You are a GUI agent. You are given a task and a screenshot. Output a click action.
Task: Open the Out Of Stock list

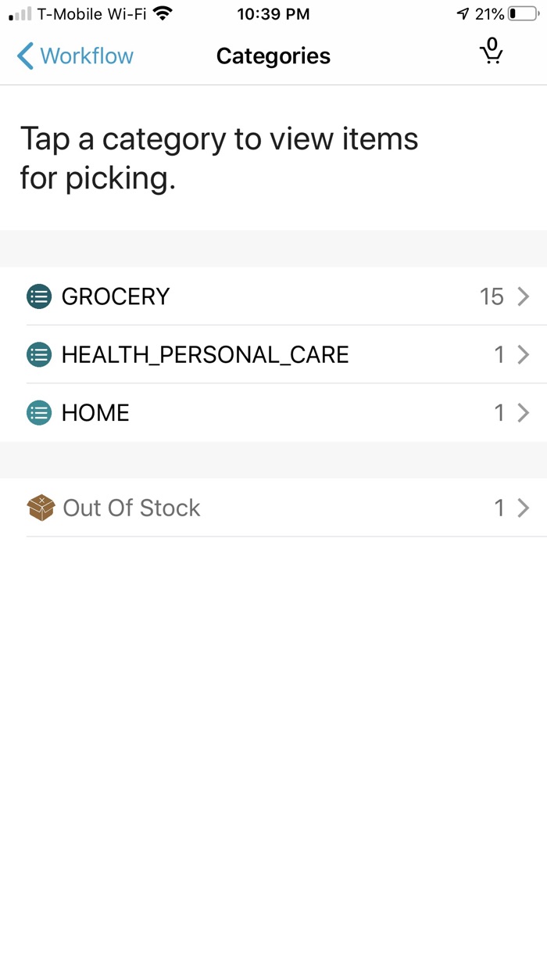click(130, 508)
